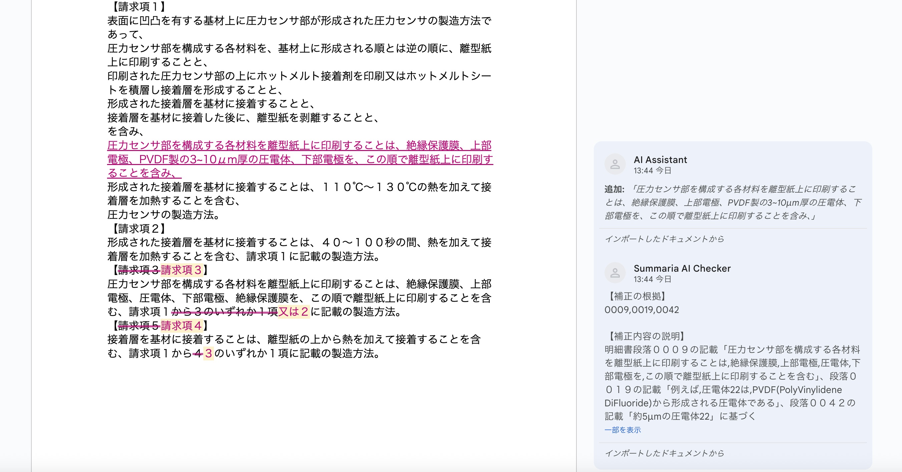Click the 13:44 今日 timestamp under Summaria AI Checker
The width and height of the screenshot is (902, 472).
coord(652,279)
